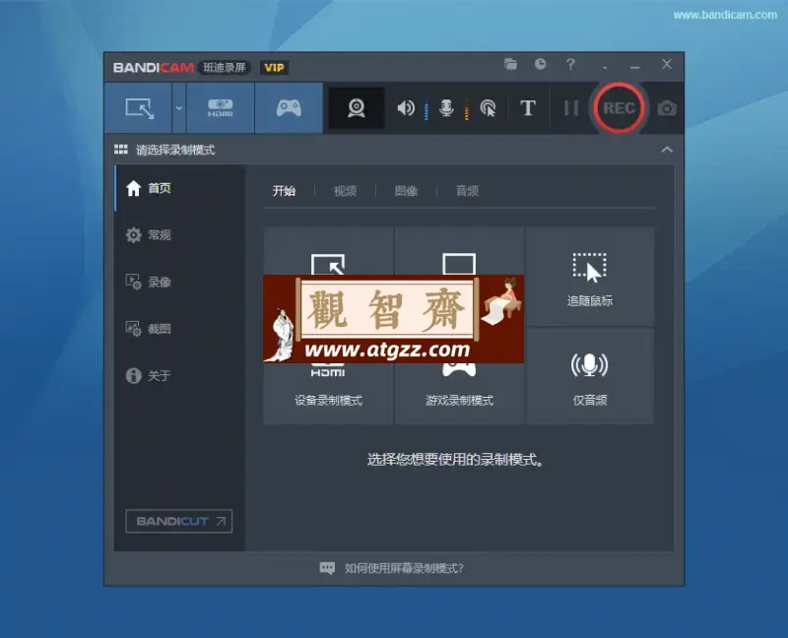
Task: Select the 仅音频 audio only mode
Action: 590,376
